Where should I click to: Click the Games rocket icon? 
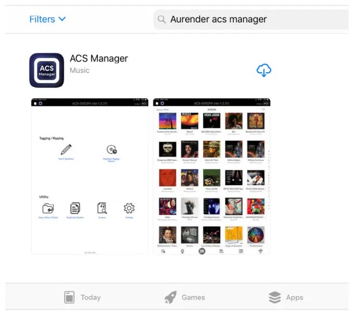pos(170,297)
